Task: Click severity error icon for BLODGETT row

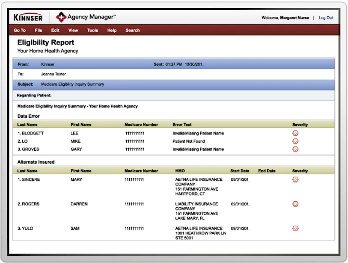Action: point(295,133)
